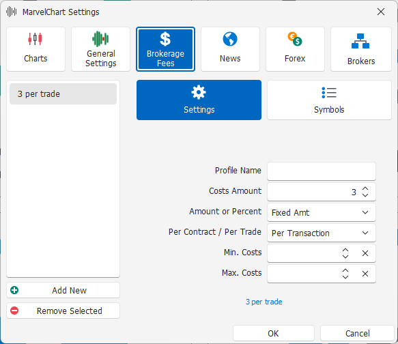Decrease Costs Amount with down arrow

[365, 195]
